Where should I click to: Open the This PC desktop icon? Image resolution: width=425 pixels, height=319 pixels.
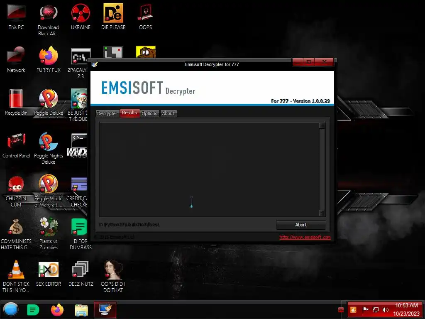click(x=16, y=17)
